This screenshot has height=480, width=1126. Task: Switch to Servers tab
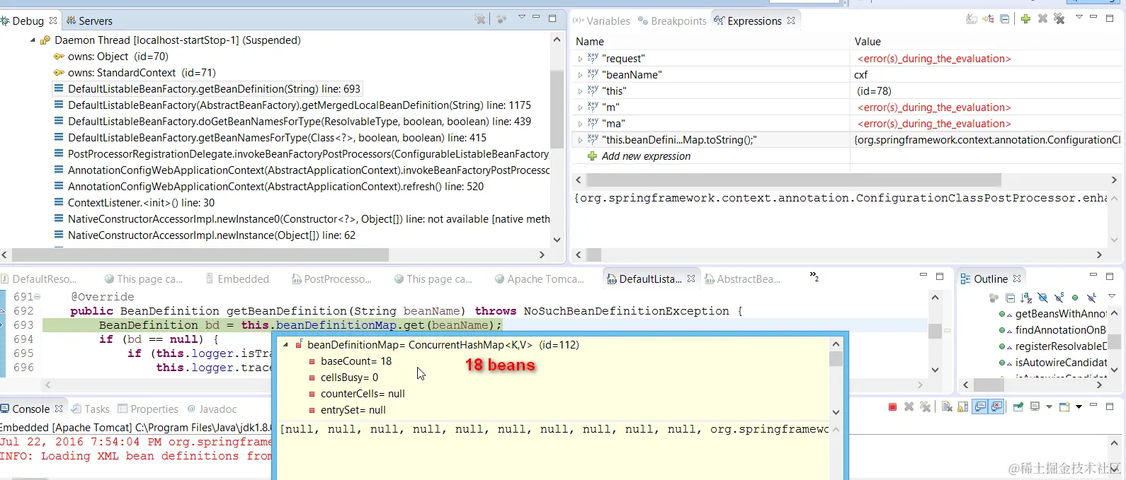pyautogui.click(x=90, y=21)
